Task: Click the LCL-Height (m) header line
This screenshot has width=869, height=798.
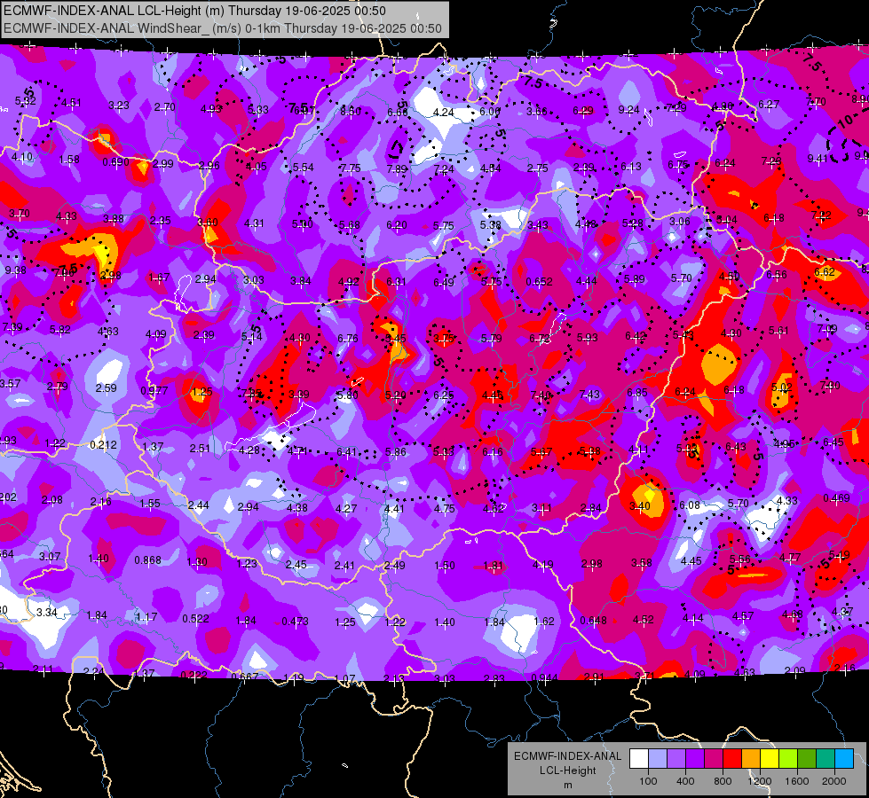Action: [194, 11]
